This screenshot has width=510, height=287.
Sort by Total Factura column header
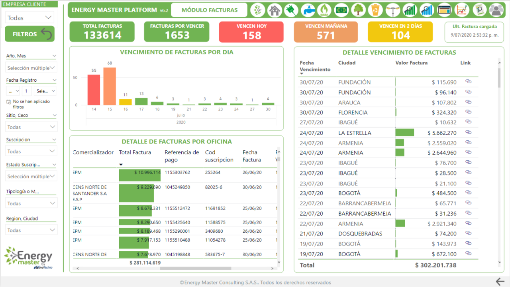pyautogui.click(x=135, y=152)
